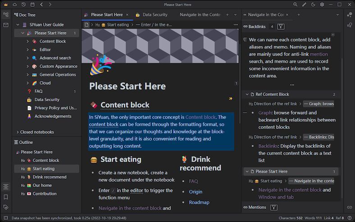Expand Closed notebooks section

click(x=18, y=132)
